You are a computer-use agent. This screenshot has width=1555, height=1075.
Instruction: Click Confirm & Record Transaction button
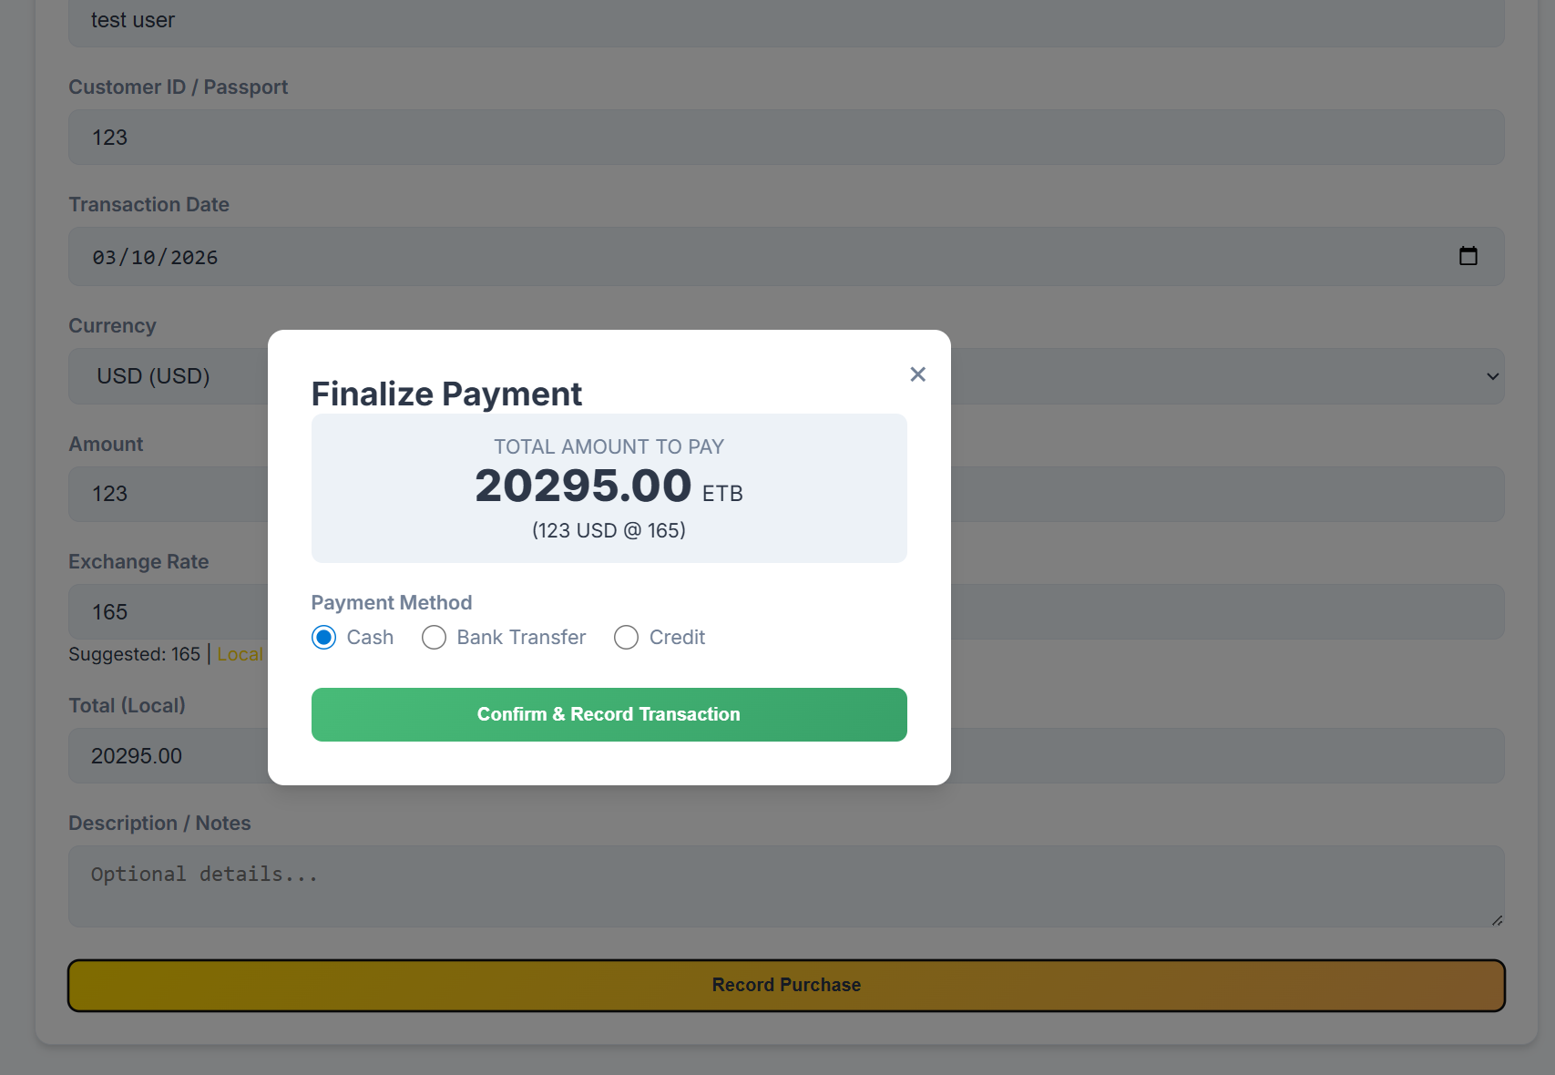pos(609,714)
